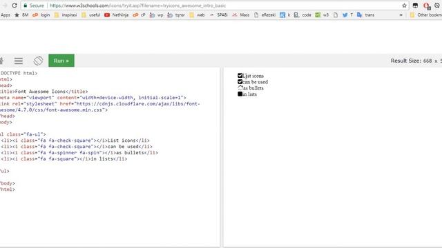The height and width of the screenshot is (248, 442).
Task: Click the green Run button
Action: point(61,61)
